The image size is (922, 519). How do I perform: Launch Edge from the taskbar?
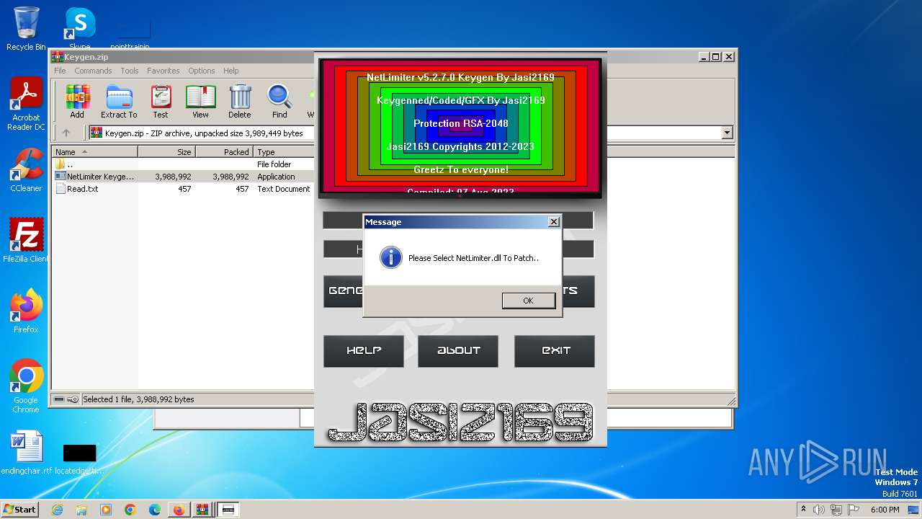pyautogui.click(x=155, y=510)
